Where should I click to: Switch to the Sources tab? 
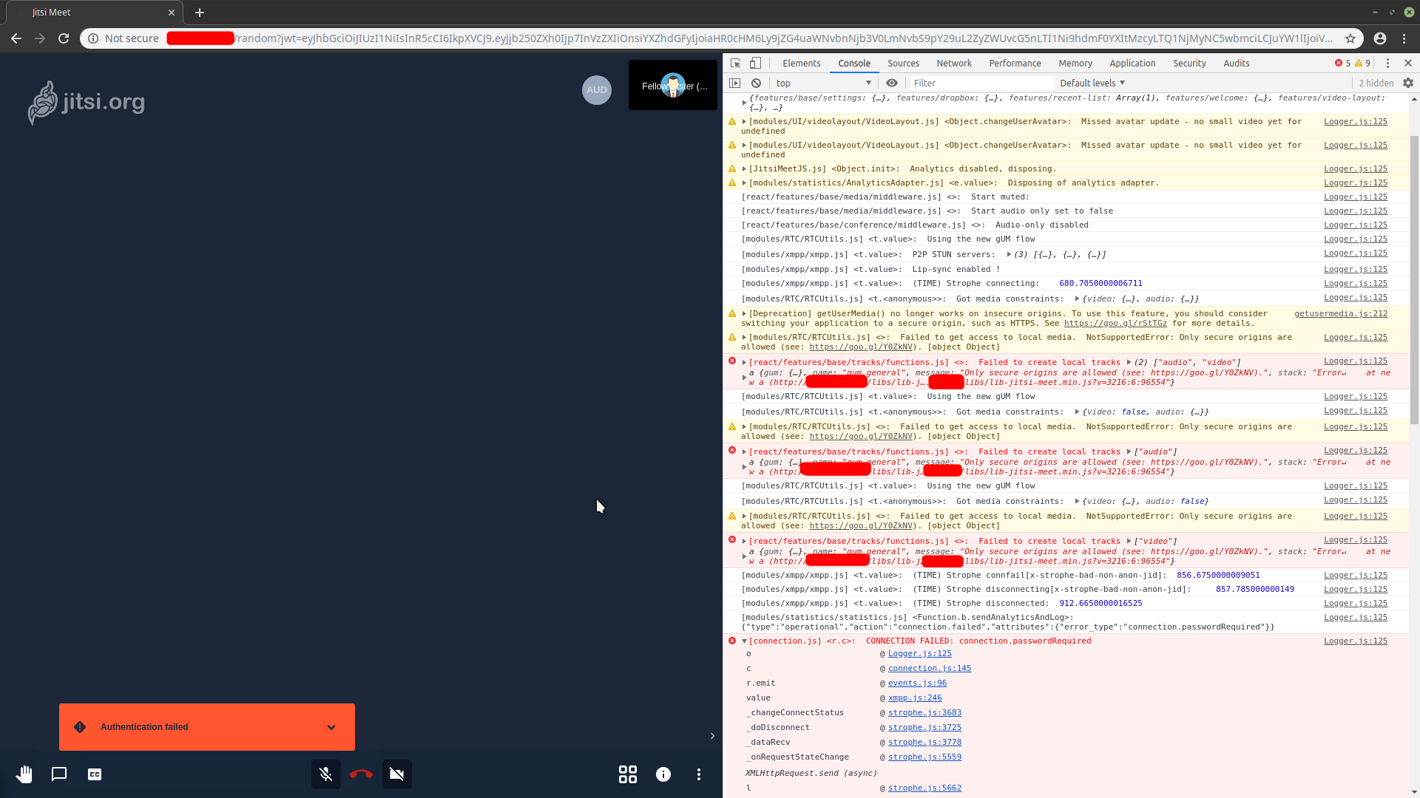pos(903,63)
